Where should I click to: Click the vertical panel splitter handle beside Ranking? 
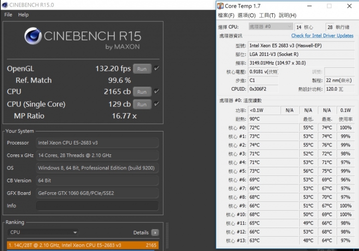167,236
